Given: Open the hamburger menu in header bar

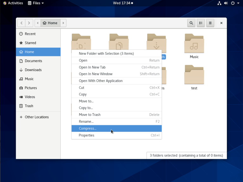Looking at the screenshot, I should (x=210, y=23).
